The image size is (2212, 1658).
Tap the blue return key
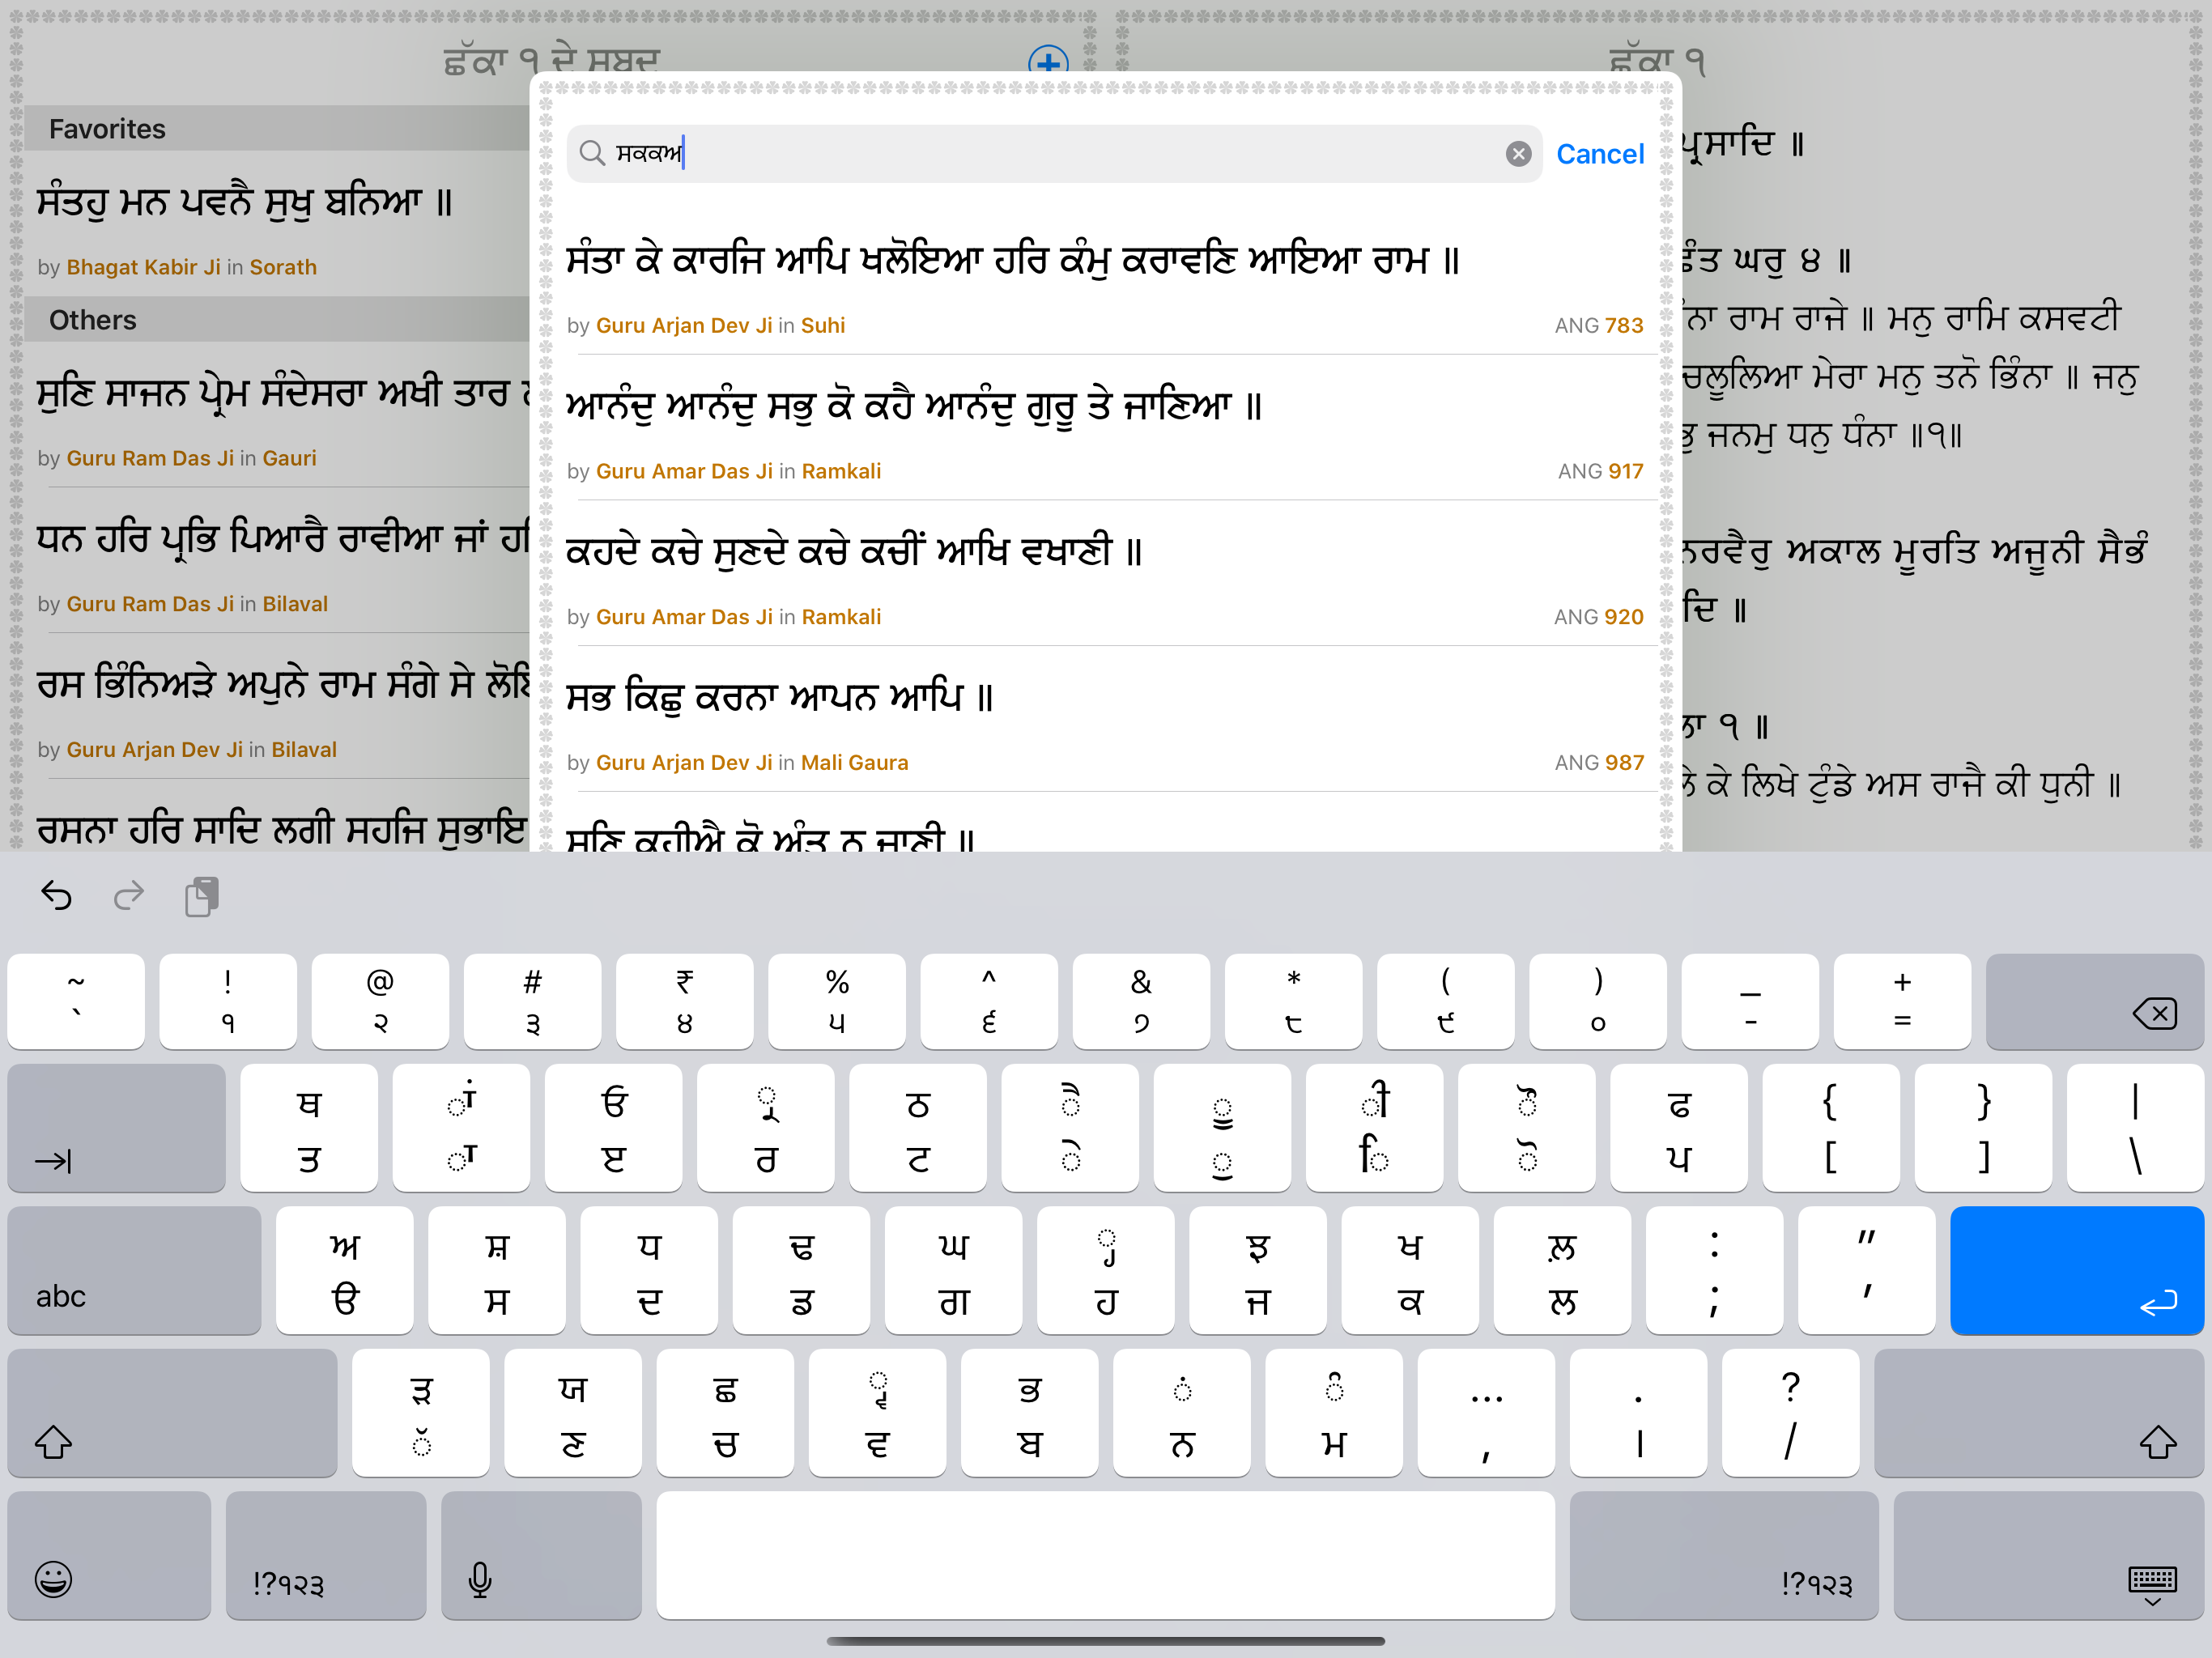[x=2076, y=1270]
